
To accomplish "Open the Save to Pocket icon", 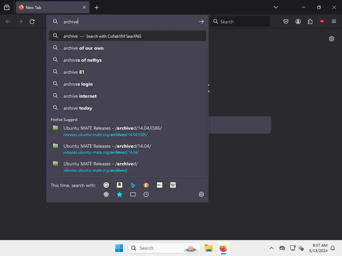I will pyautogui.click(x=286, y=21).
